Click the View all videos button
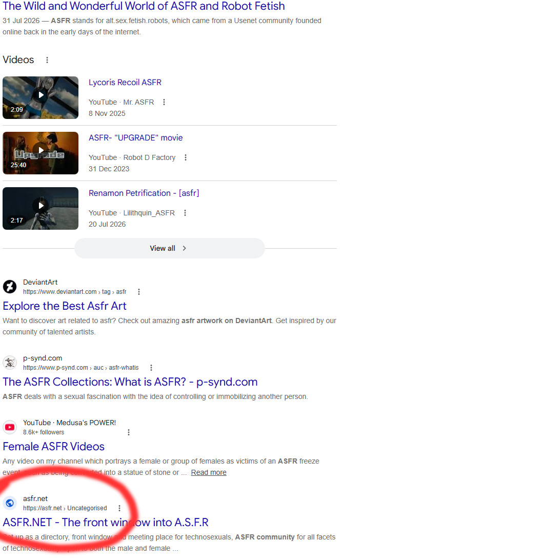 [x=169, y=248]
